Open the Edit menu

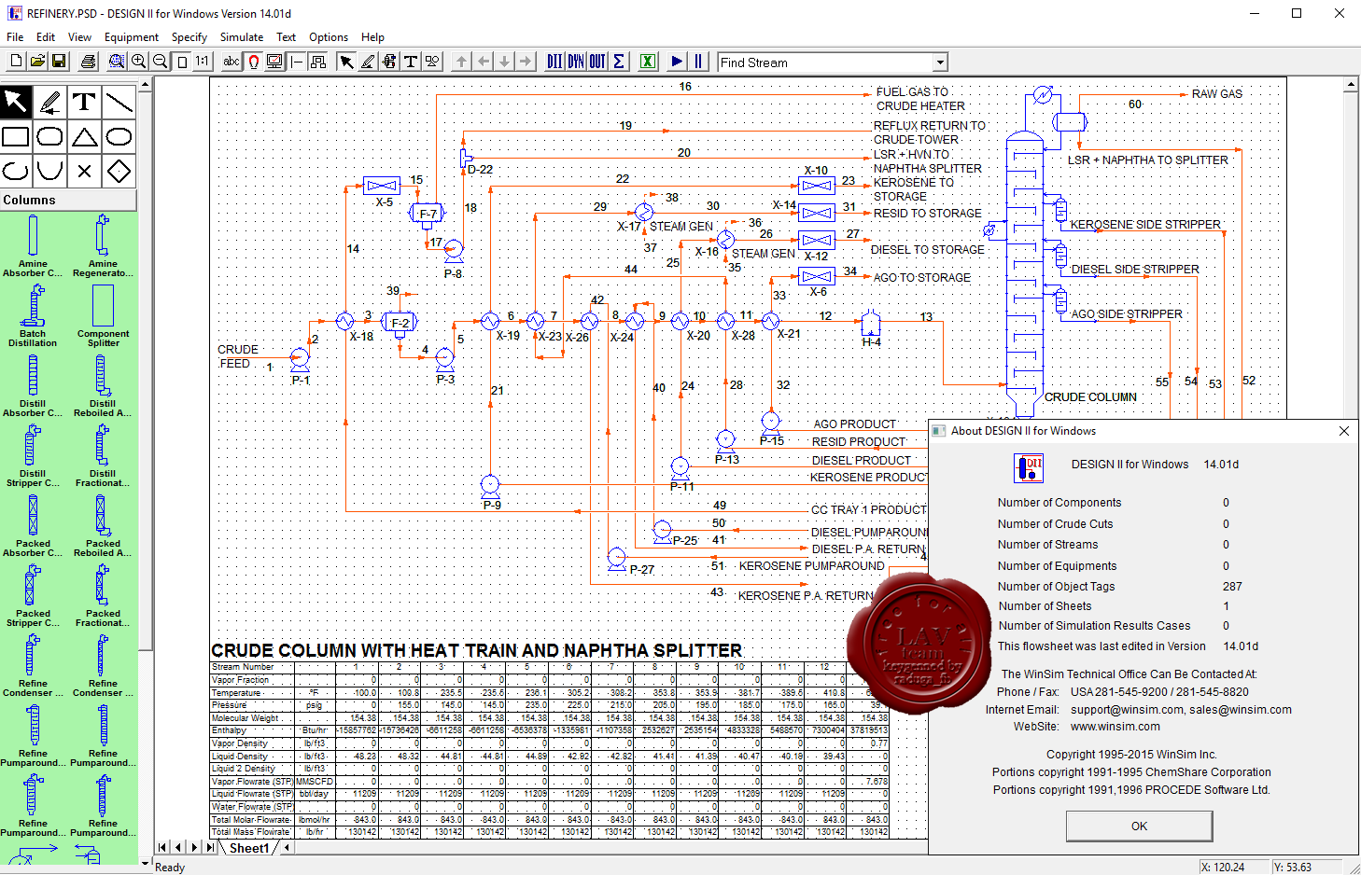(46, 37)
